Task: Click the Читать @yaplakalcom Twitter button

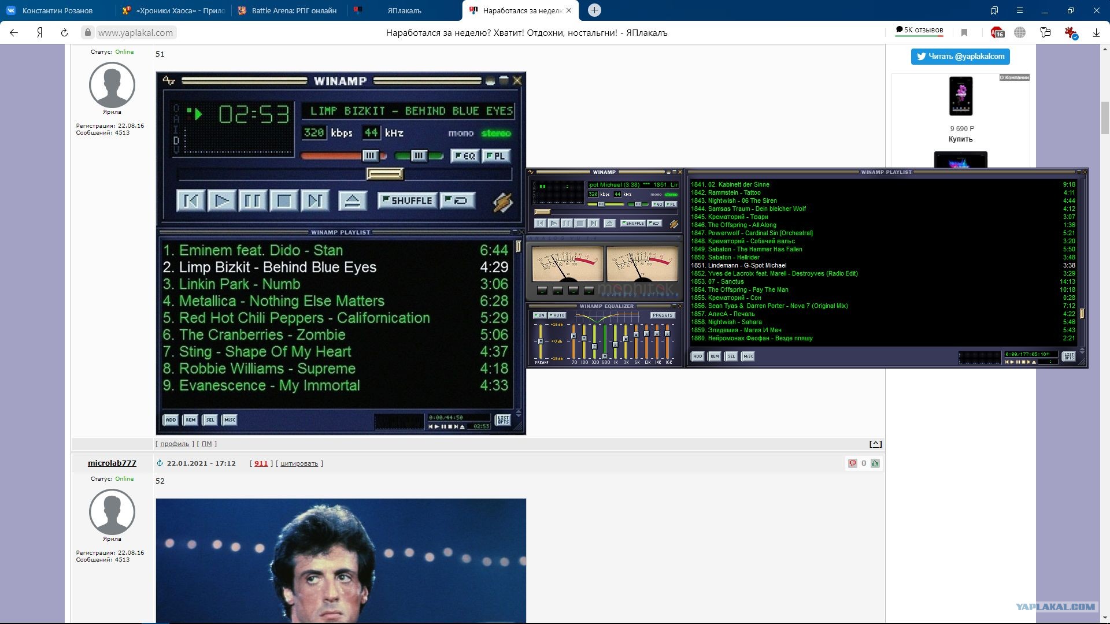Action: point(960,57)
